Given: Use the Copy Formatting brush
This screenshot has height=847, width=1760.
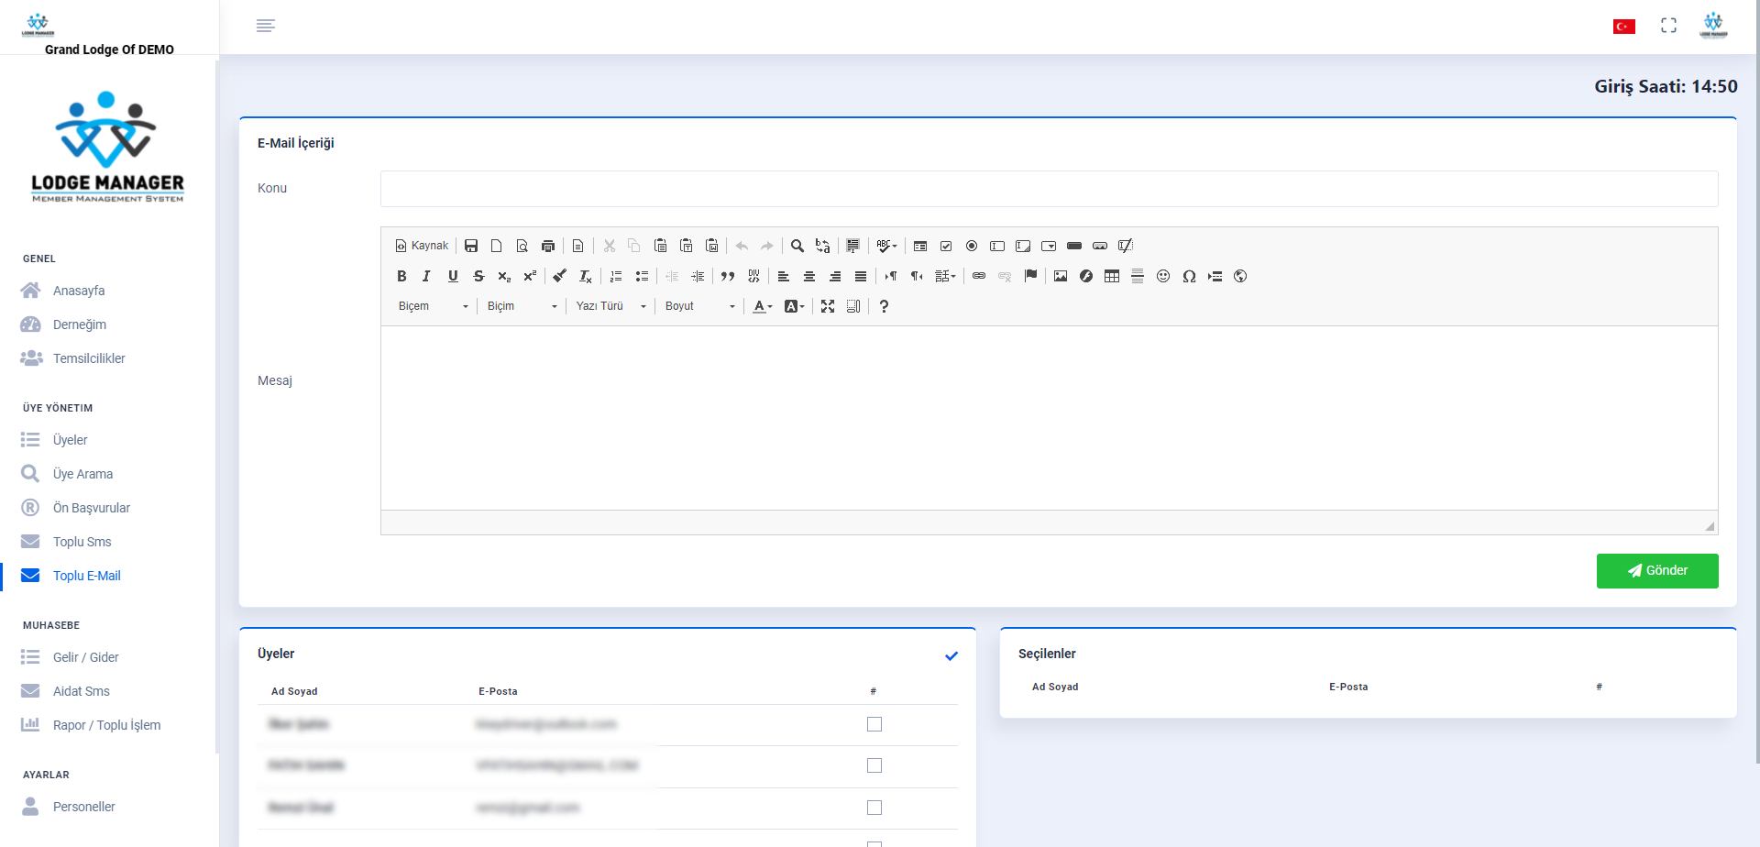Looking at the screenshot, I should 559,276.
